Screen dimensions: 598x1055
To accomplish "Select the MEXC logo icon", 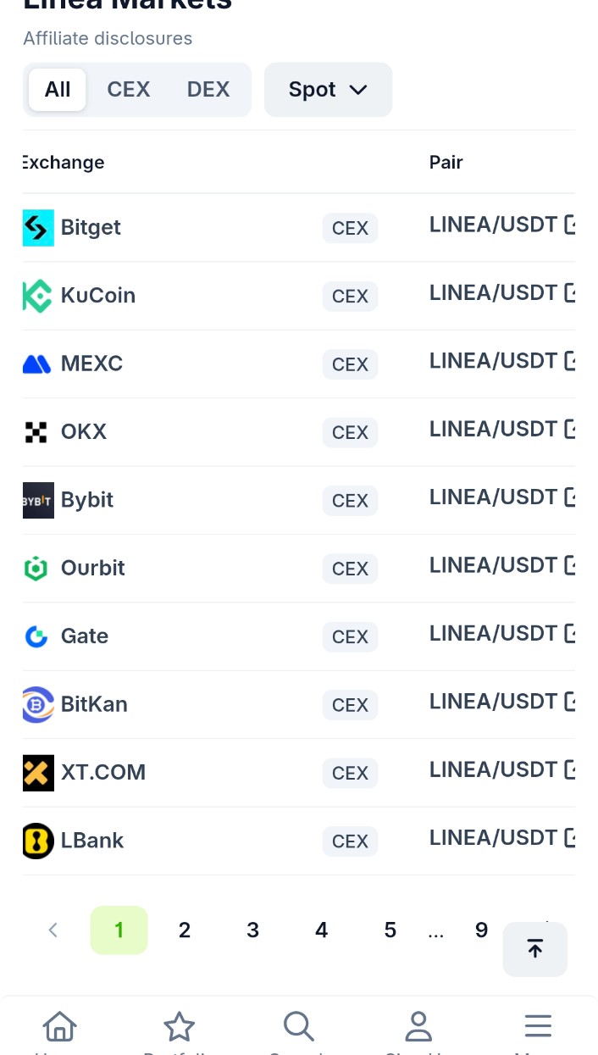I will (37, 364).
